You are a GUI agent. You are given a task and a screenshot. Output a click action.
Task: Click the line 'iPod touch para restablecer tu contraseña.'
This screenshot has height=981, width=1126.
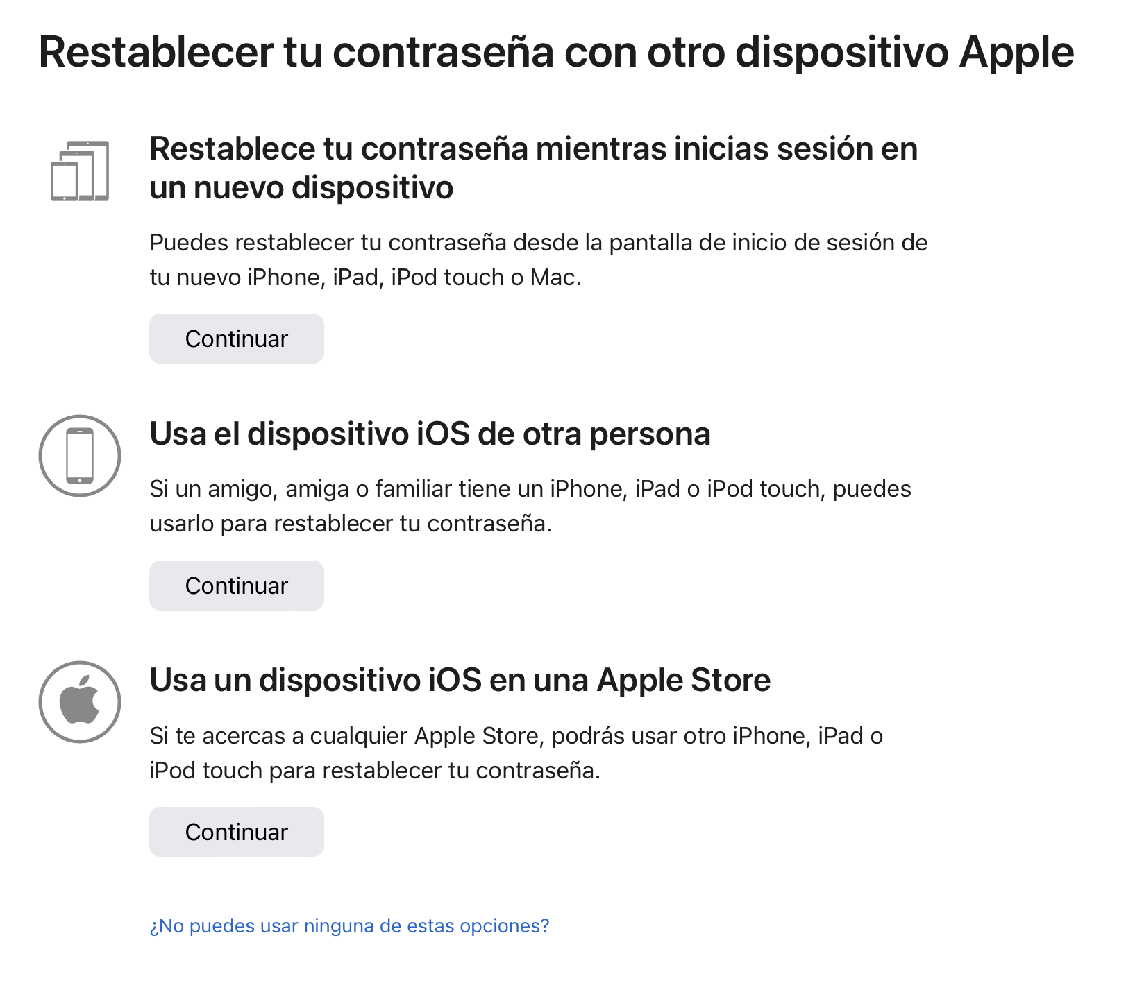(x=375, y=771)
